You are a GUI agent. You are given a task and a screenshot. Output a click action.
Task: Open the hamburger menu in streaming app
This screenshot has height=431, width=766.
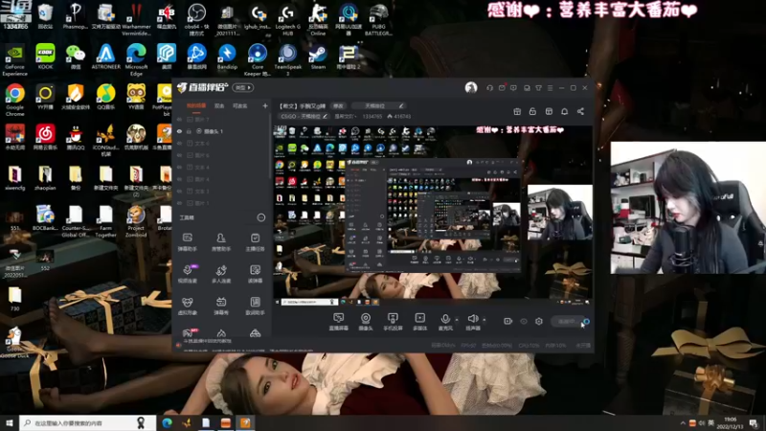(550, 88)
